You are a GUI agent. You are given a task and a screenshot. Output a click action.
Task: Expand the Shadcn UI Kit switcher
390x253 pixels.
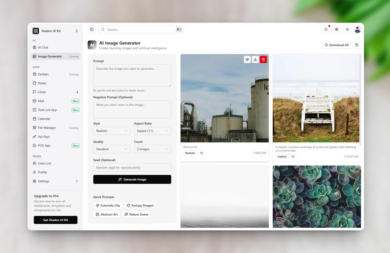pyautogui.click(x=77, y=31)
